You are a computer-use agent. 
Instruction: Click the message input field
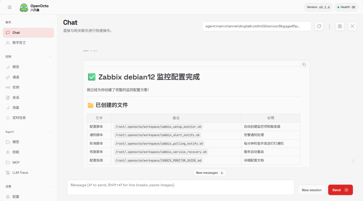181,187
